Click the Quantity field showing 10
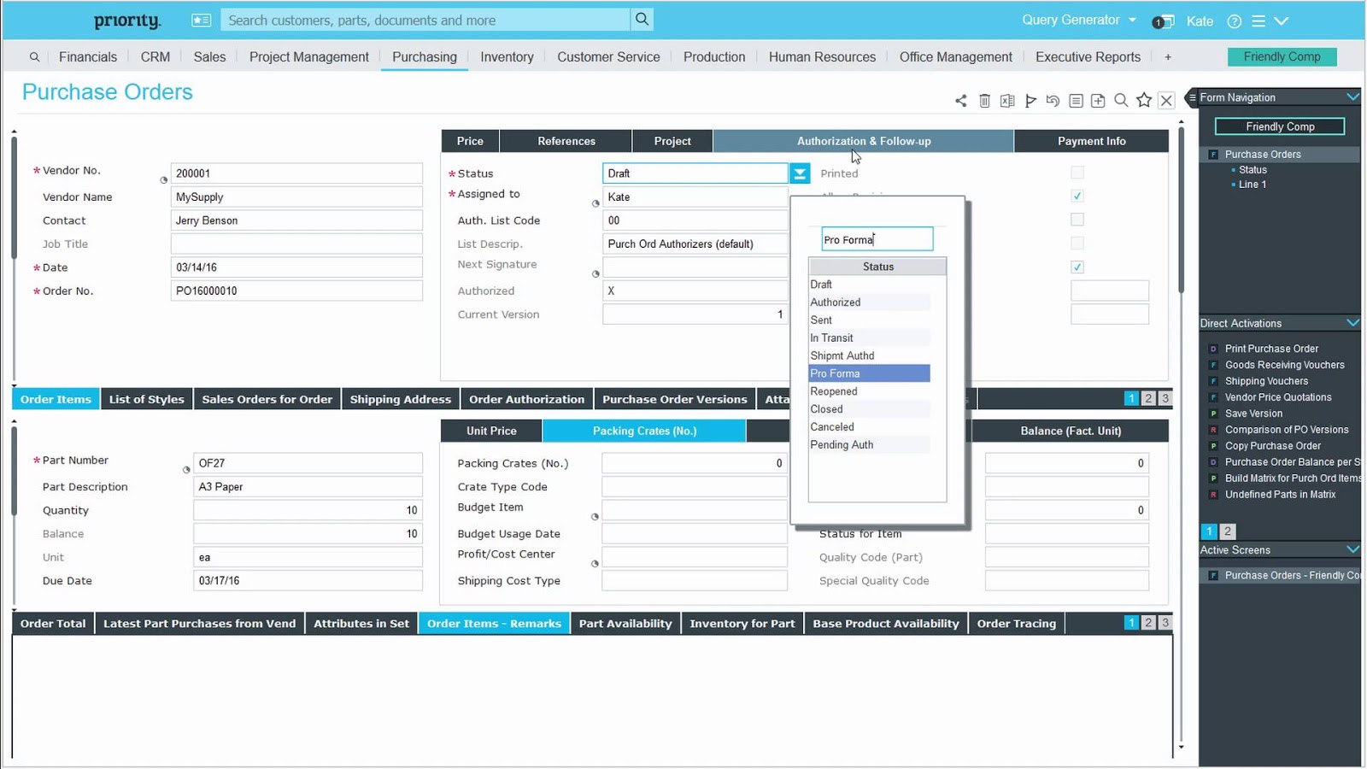The height and width of the screenshot is (769, 1367). [x=308, y=510]
